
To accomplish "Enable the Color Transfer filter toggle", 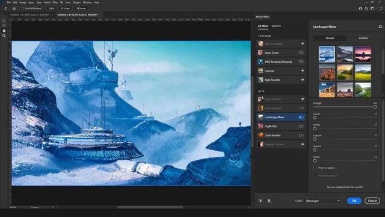I will tap(301, 135).
